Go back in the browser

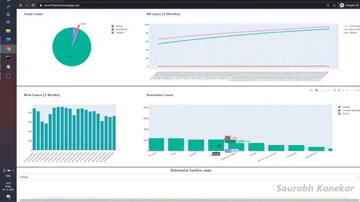[21, 5]
